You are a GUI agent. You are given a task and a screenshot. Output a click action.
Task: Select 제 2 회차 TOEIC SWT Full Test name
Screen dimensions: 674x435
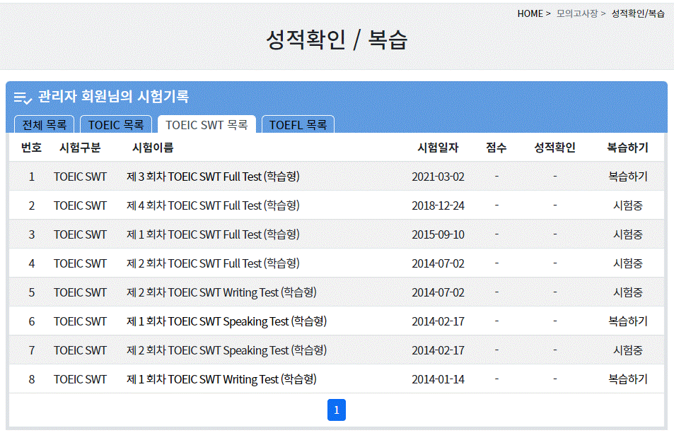213,263
